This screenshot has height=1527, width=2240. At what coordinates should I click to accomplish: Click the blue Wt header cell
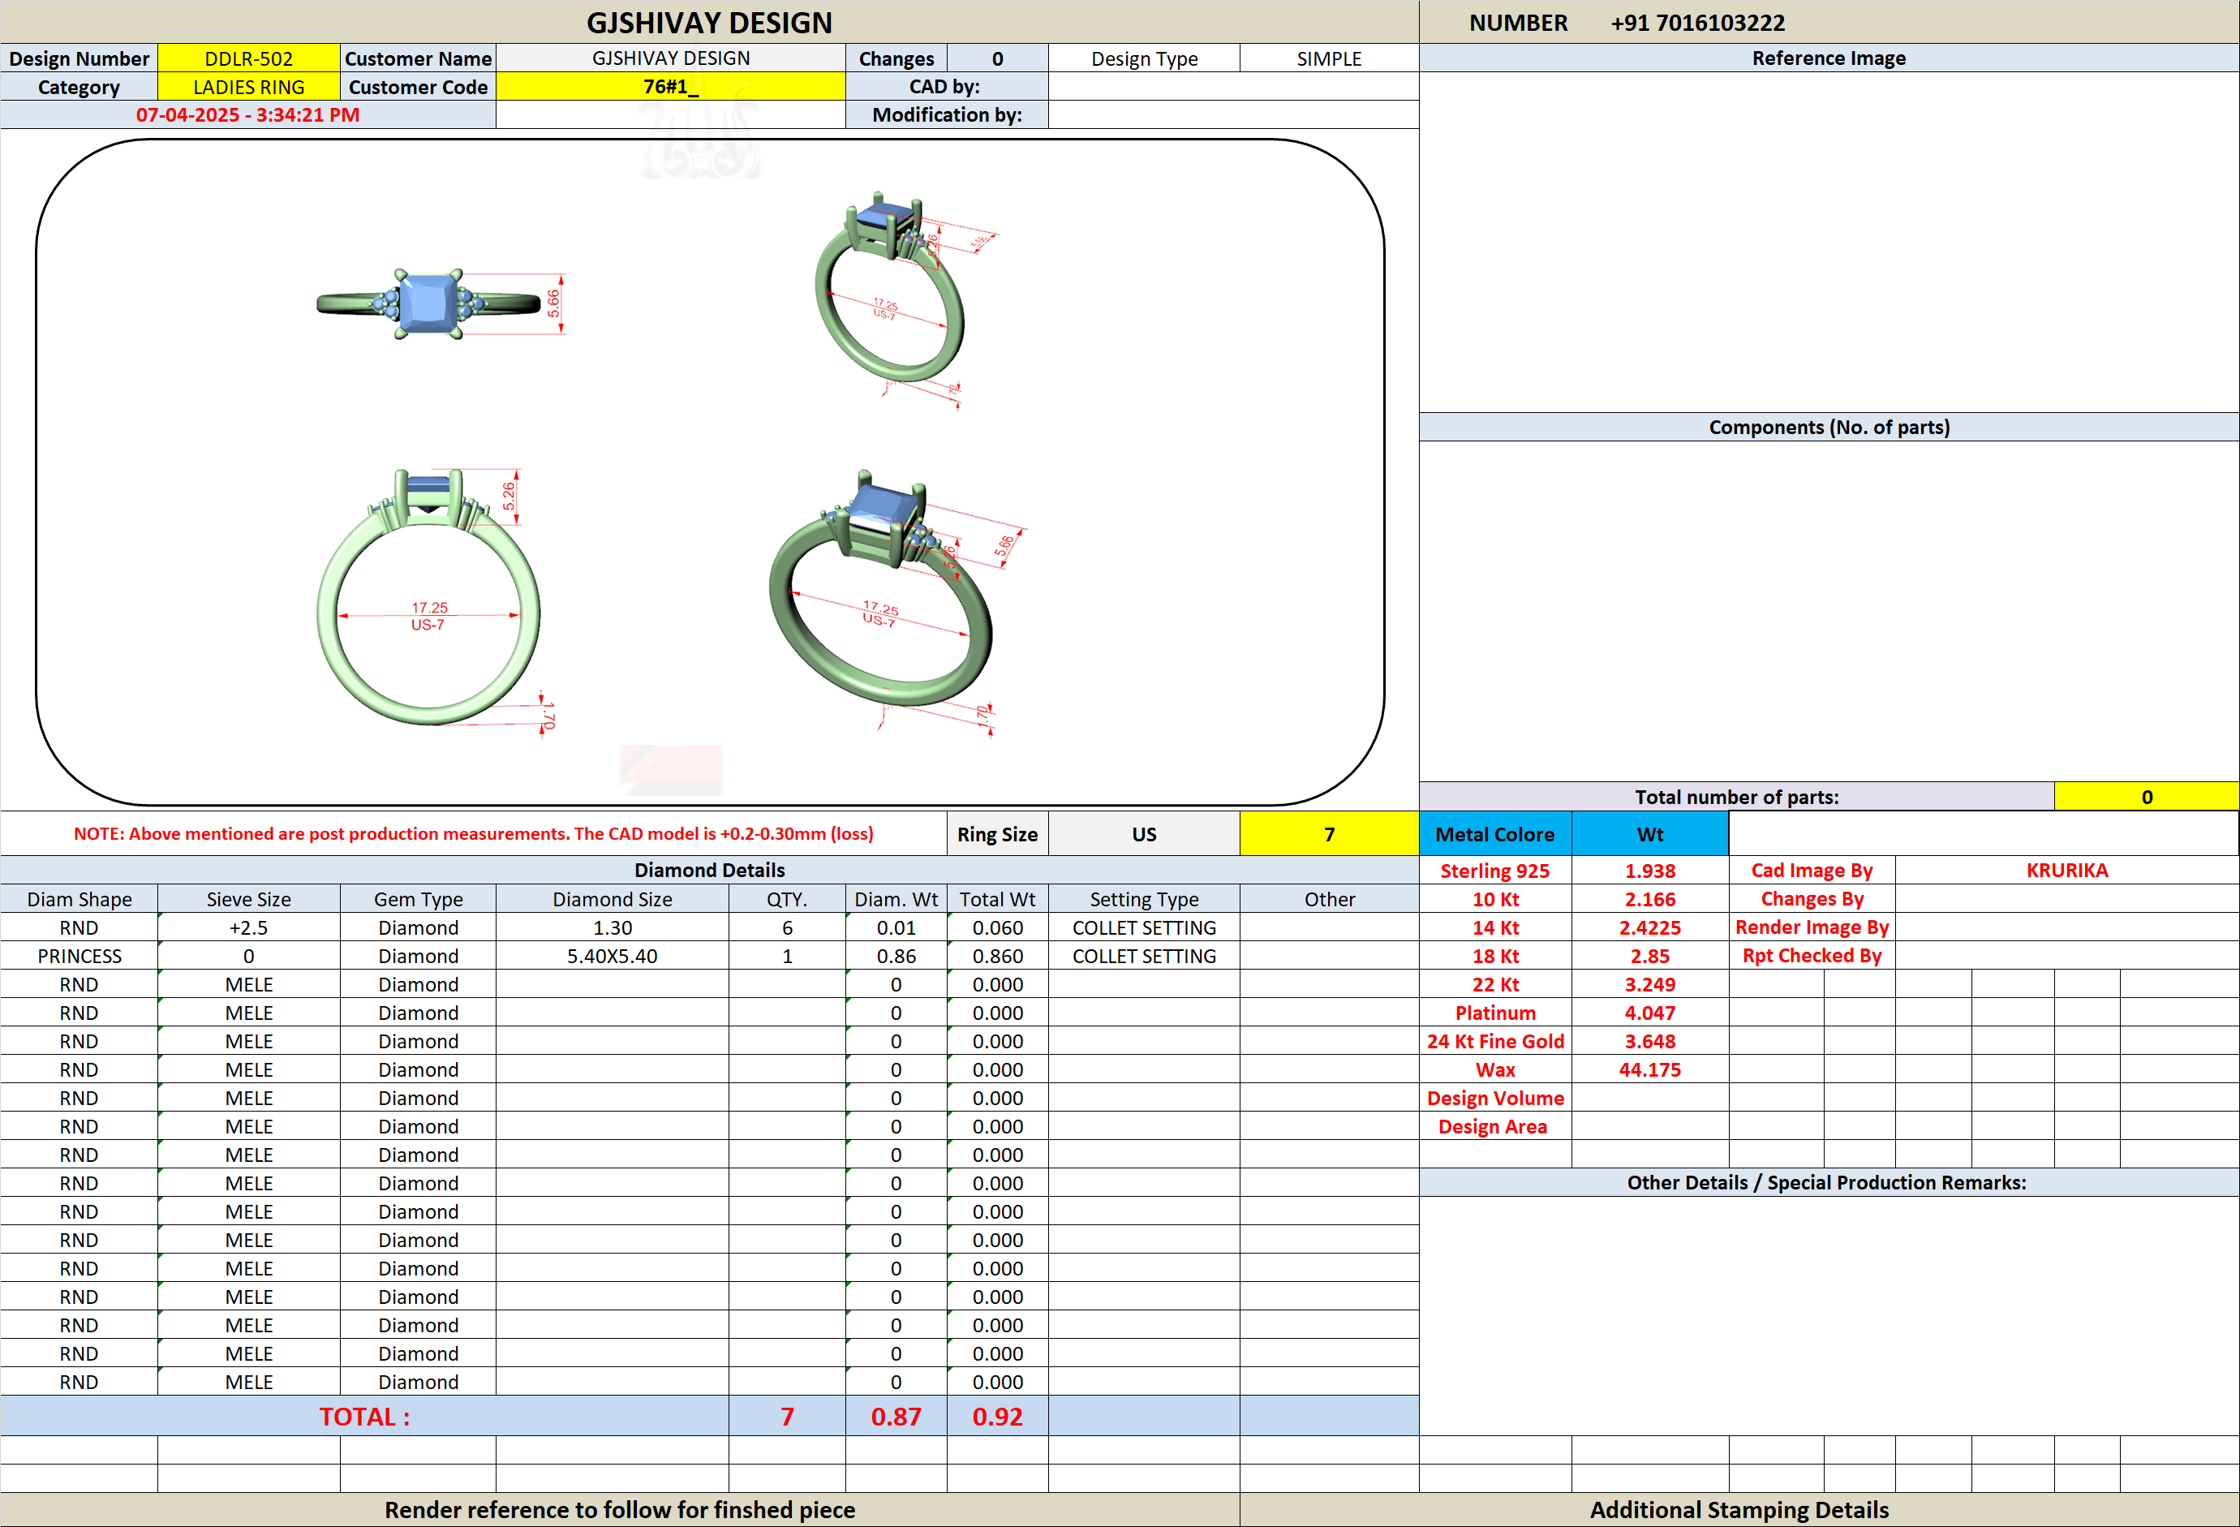pos(1650,834)
